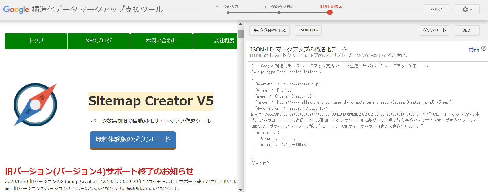Click the scroll up arrow of preview pane

241,24
